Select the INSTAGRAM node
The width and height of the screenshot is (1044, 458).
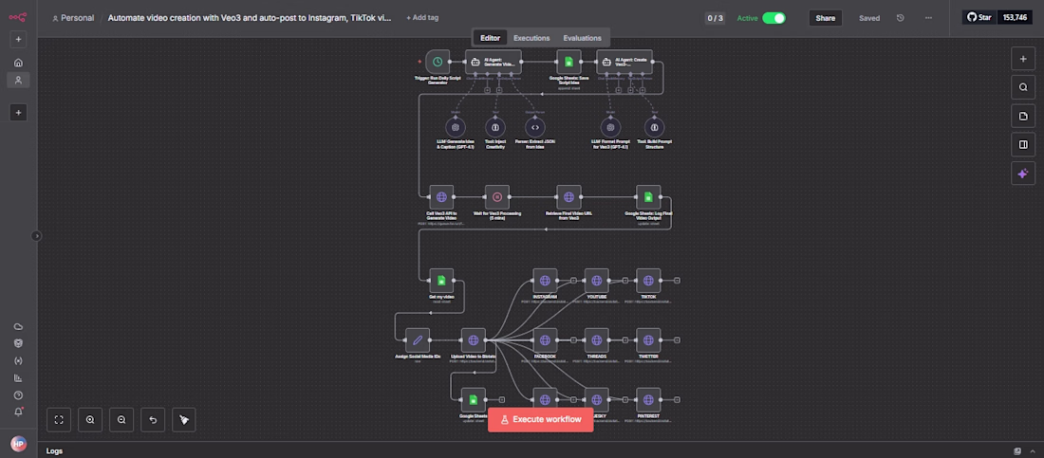pos(545,281)
